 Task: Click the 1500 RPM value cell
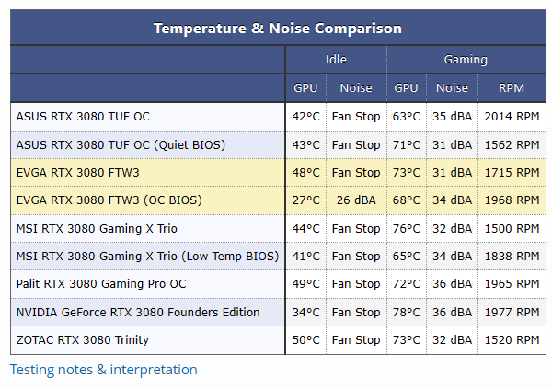pyautogui.click(x=512, y=228)
